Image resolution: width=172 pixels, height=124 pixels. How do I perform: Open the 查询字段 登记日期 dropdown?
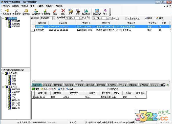(54, 18)
